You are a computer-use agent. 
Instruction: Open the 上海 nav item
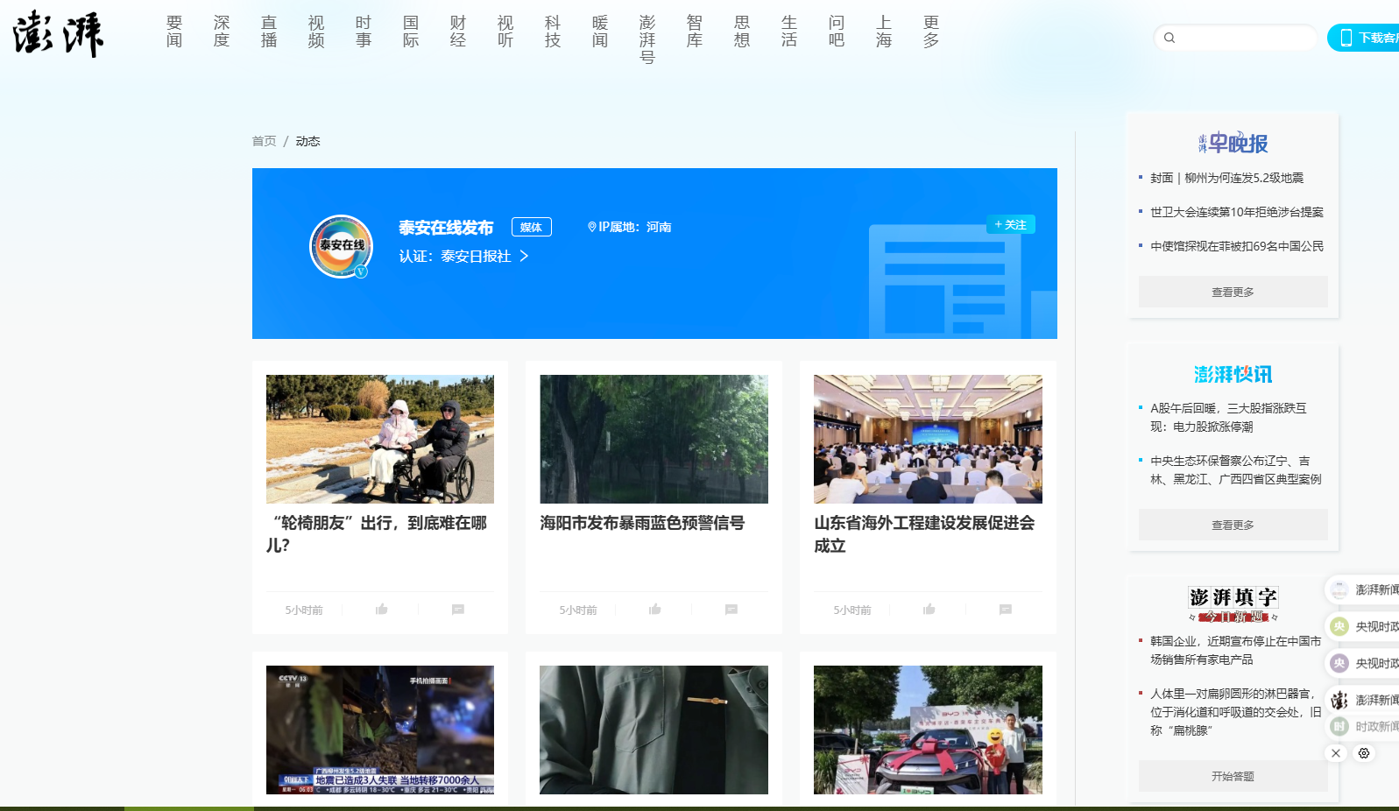coord(884,32)
